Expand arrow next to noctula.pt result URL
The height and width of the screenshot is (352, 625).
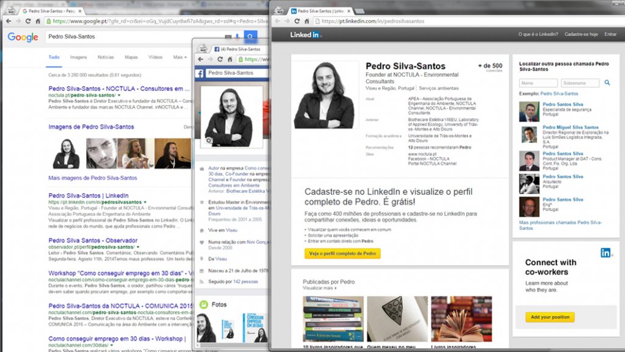pos(119,96)
